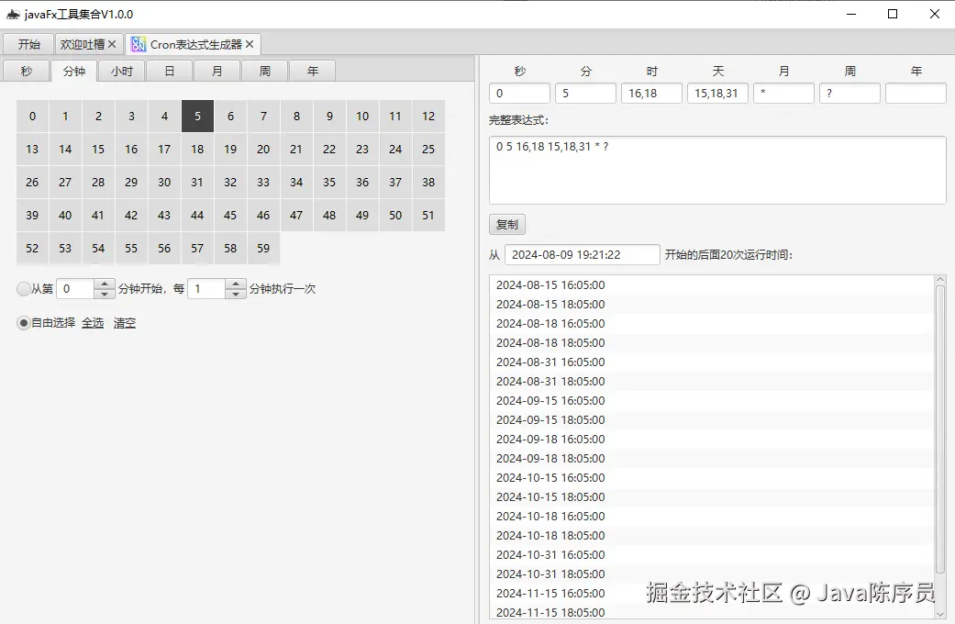Click the 天 field showing 15,18,31
The image size is (955, 624).
pyautogui.click(x=717, y=94)
